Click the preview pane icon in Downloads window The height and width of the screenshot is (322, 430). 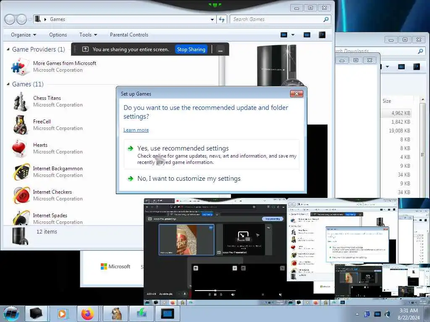pos(401,67)
